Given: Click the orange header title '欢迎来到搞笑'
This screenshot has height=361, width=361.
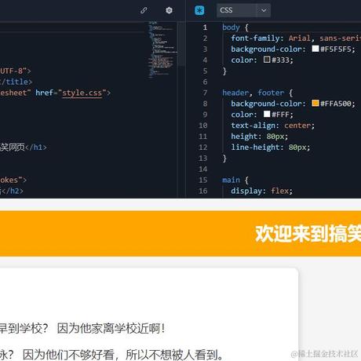Looking at the screenshot, I should pos(308,234).
